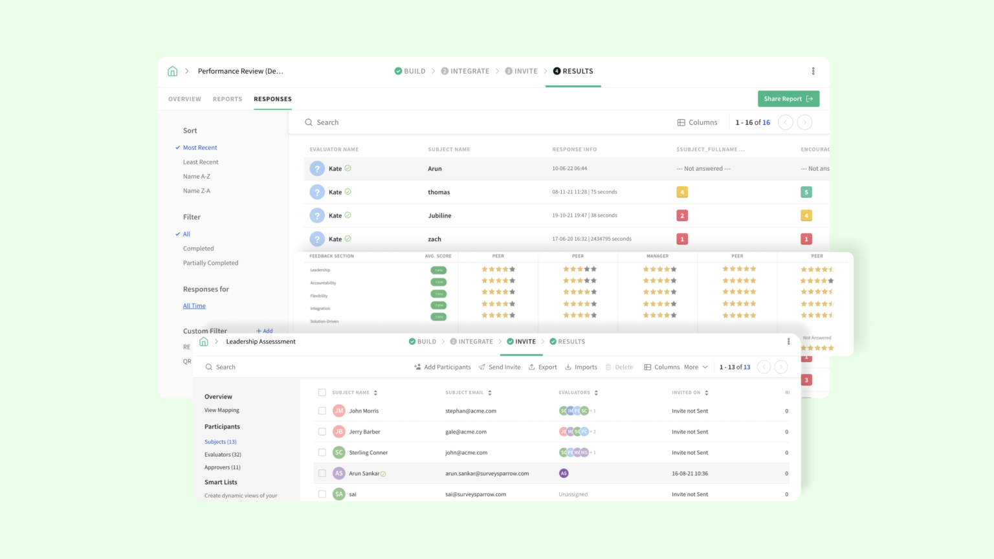994x559 pixels.
Task: Open the three-dot options menu on Results page
Action: coord(813,71)
